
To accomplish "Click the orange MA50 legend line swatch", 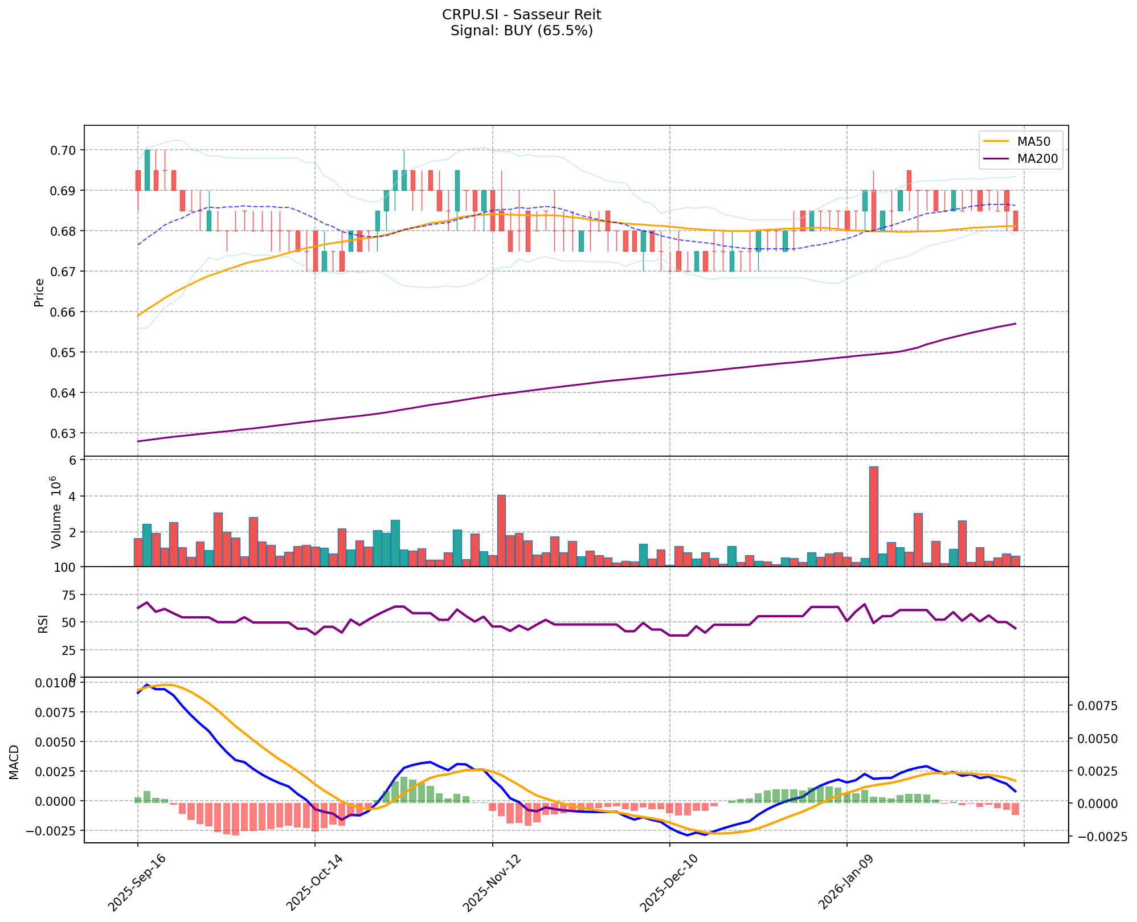I will [x=996, y=141].
